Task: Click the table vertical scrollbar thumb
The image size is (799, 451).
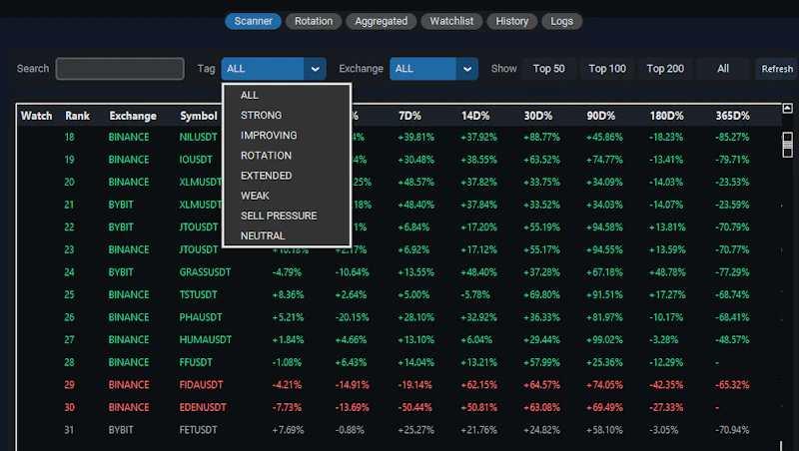Action: (x=787, y=145)
